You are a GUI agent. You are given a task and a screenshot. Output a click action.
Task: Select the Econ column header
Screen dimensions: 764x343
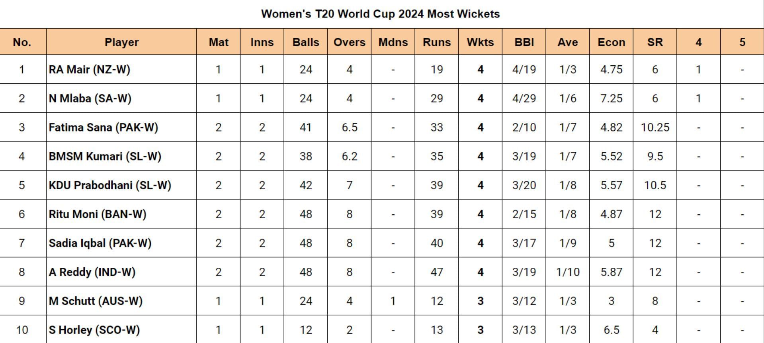point(611,42)
